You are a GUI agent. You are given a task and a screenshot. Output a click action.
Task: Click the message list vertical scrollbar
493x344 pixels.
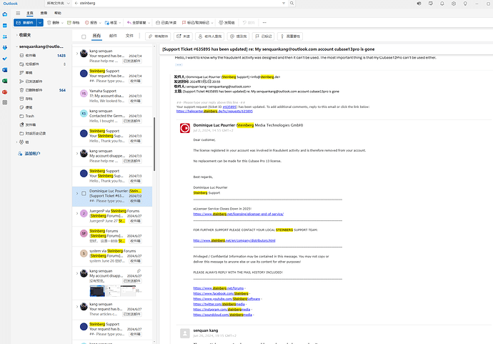154,144
